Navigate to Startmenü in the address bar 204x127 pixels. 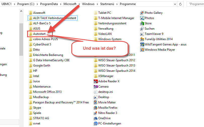pyautogui.click(x=107, y=4)
